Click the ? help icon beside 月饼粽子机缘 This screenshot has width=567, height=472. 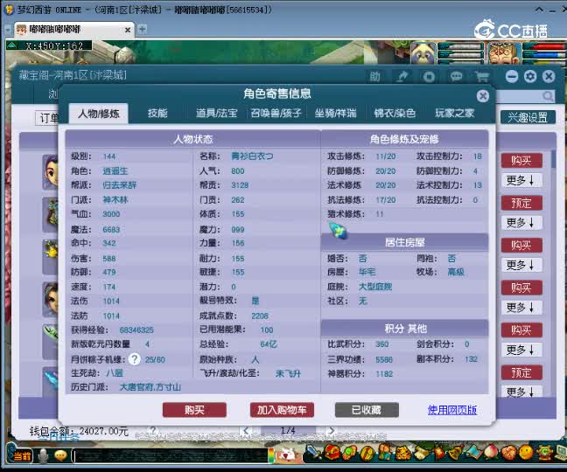click(x=135, y=359)
